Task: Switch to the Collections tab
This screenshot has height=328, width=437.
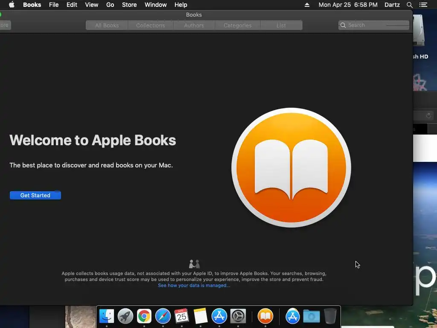Action: point(151,25)
